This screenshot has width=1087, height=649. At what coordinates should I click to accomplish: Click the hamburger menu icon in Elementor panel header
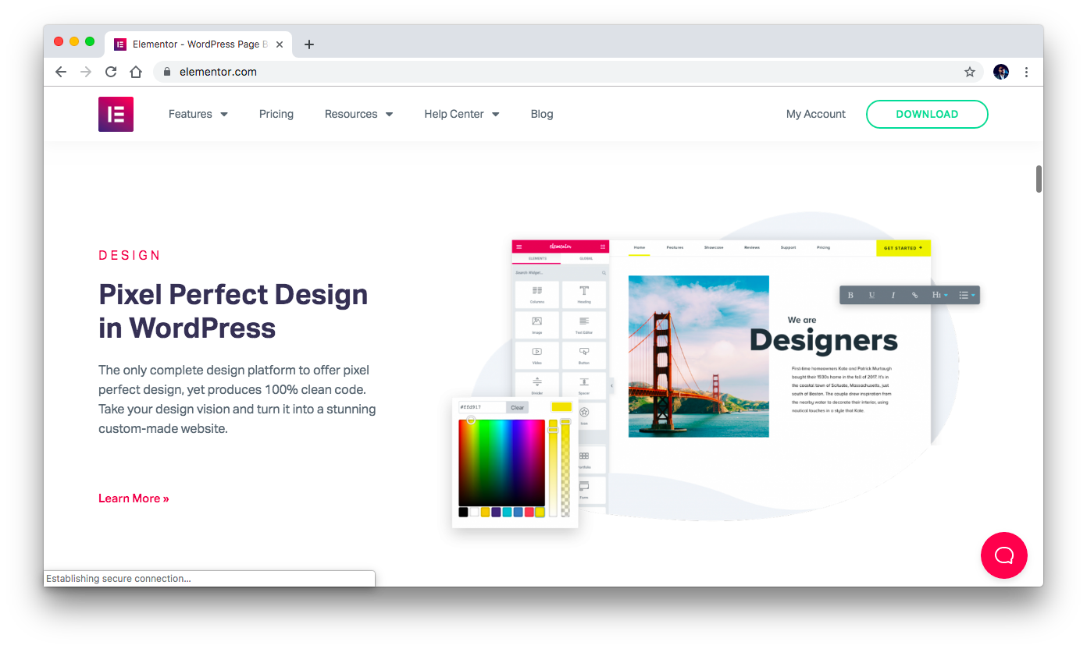pos(519,247)
